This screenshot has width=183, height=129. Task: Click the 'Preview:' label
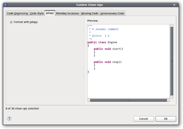(93, 21)
